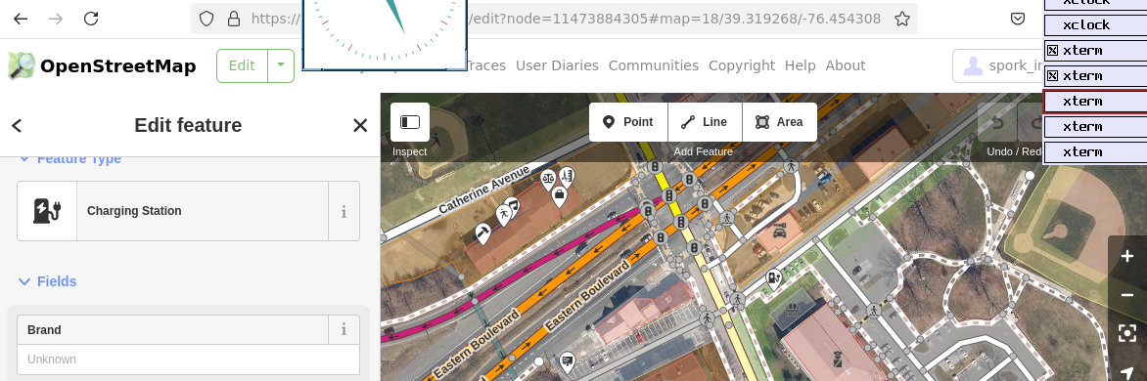Add a Point feature
This screenshot has width=1147, height=381.
click(628, 122)
